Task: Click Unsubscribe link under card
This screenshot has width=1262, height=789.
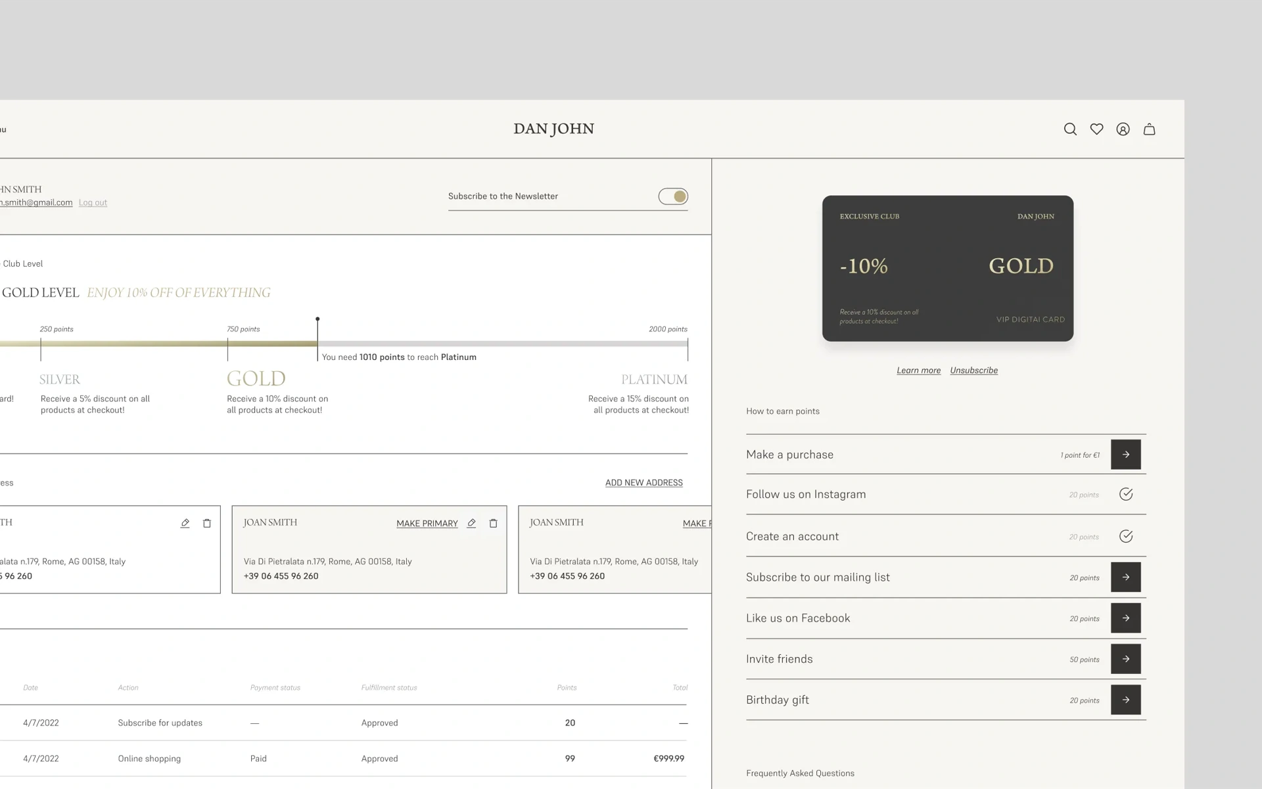Action: 973,371
